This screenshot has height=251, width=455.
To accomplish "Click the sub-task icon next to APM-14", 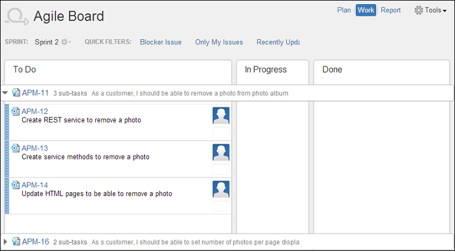I will pyautogui.click(x=16, y=184).
